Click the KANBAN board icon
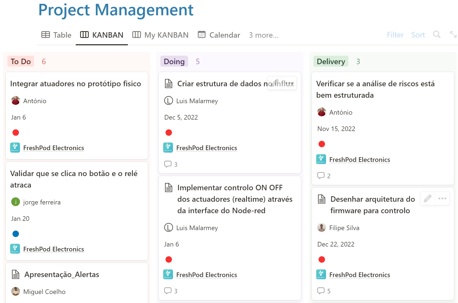This screenshot has height=303, width=458. pyautogui.click(x=84, y=35)
